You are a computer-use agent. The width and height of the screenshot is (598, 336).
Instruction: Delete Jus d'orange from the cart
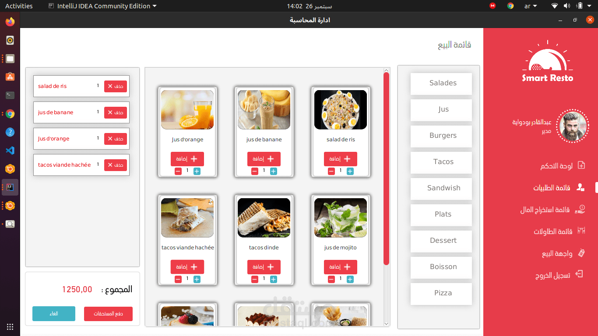tap(116, 139)
